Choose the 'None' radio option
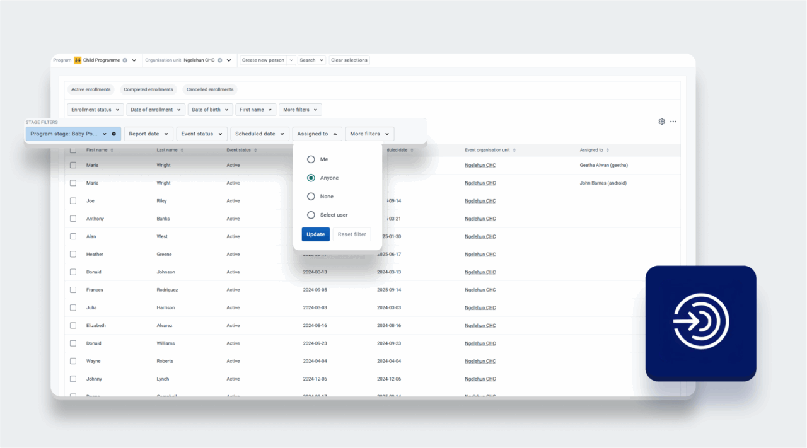This screenshot has height=448, width=807. [311, 197]
